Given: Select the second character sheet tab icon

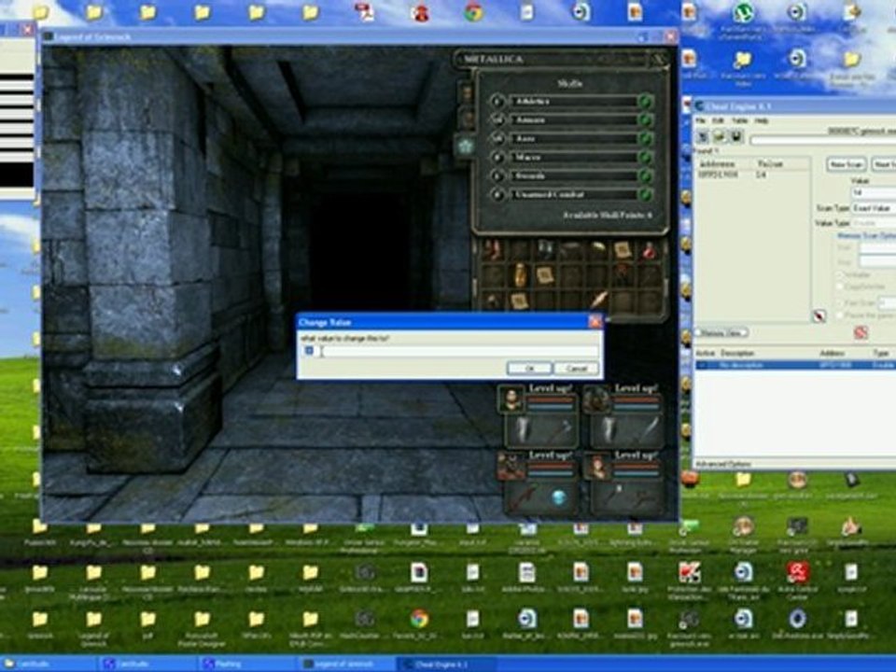Looking at the screenshot, I should coord(467,119).
